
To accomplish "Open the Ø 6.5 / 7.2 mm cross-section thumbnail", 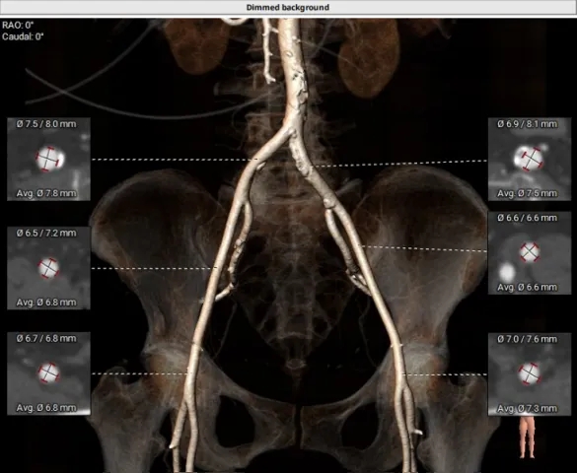I will pyautogui.click(x=48, y=268).
